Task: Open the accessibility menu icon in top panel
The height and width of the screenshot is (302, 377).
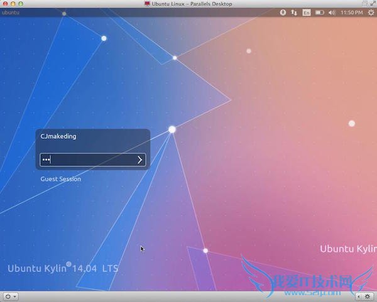Action: [x=283, y=13]
